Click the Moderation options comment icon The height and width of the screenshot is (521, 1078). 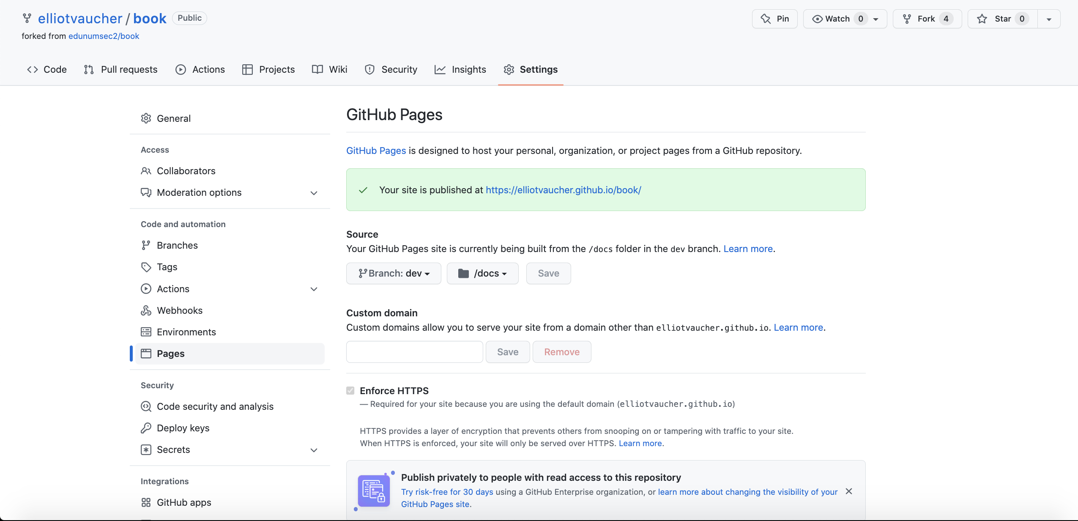point(146,192)
